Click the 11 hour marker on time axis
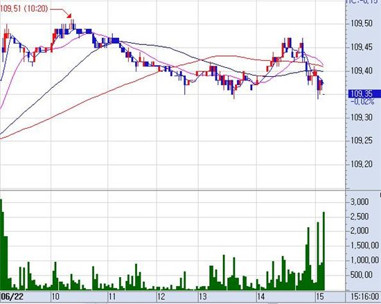381x304 pixels. coord(112,296)
